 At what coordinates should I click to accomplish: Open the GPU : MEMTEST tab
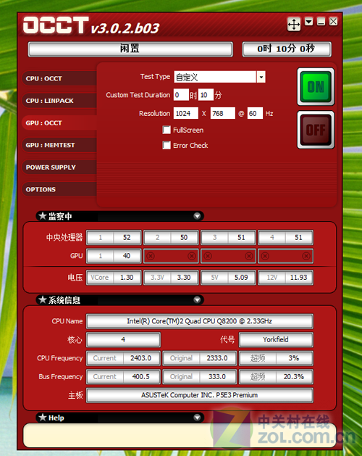pos(59,145)
